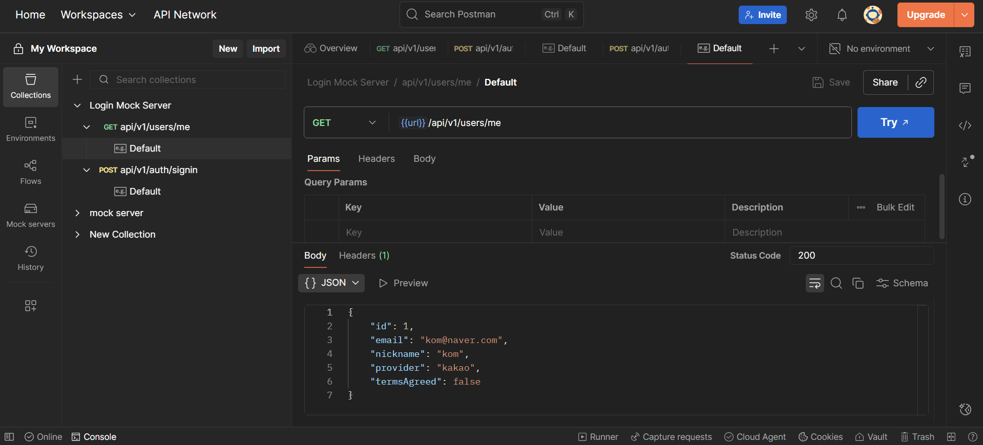This screenshot has height=445, width=983.
Task: Switch to the Overview tab
Action: click(331, 49)
